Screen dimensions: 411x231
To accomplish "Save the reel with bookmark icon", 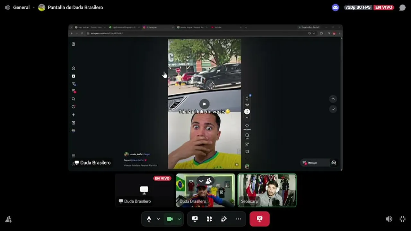I will pos(247,152).
